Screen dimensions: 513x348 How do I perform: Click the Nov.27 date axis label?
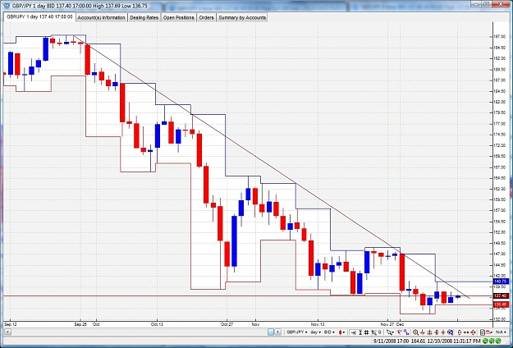tap(387, 324)
